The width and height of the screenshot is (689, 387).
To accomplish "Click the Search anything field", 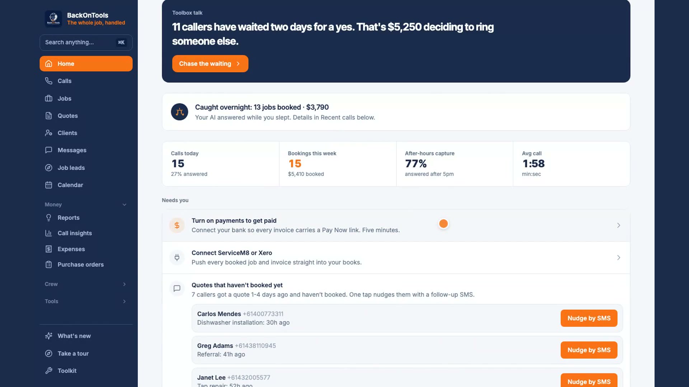I will click(86, 42).
